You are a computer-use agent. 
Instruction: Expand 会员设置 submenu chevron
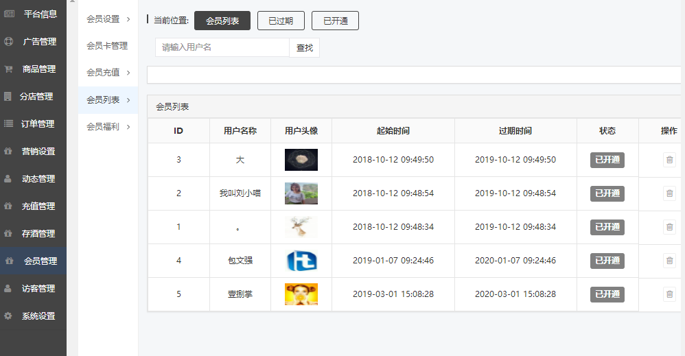(128, 19)
